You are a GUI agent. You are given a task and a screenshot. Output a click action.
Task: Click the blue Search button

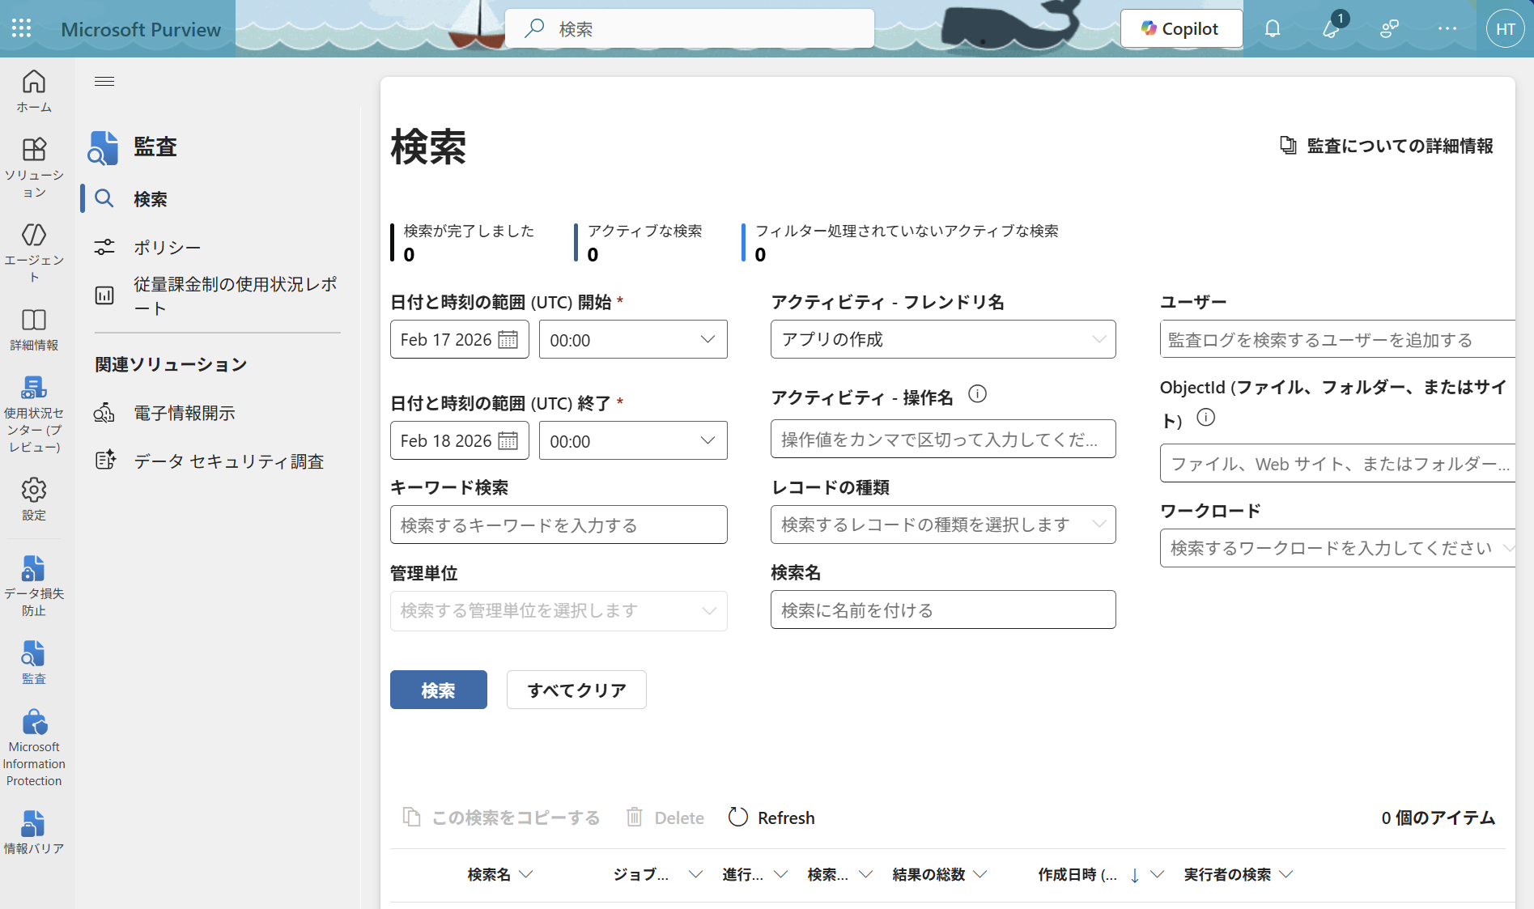point(438,690)
